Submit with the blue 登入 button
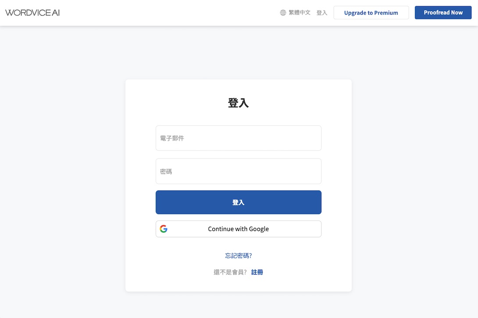 coord(239,202)
